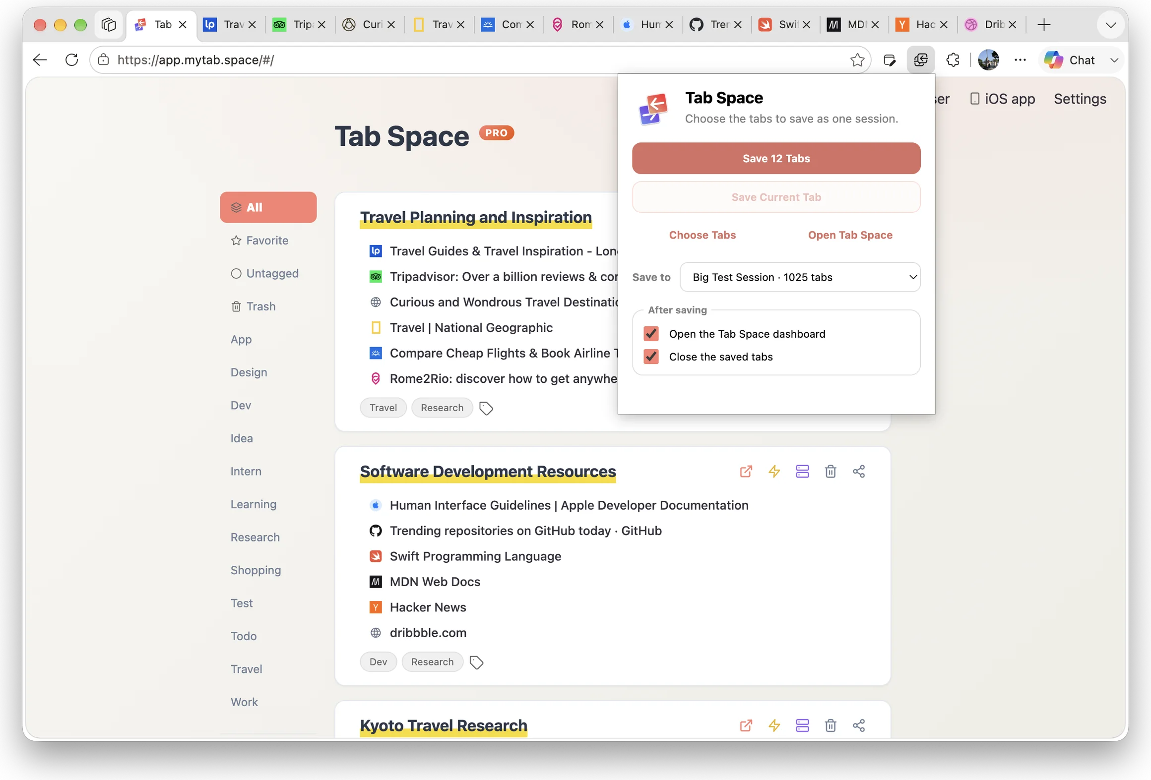Add tag icon in Travel Planning card

[486, 408]
